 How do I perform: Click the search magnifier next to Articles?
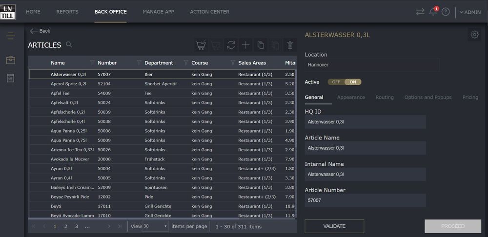pos(69,44)
